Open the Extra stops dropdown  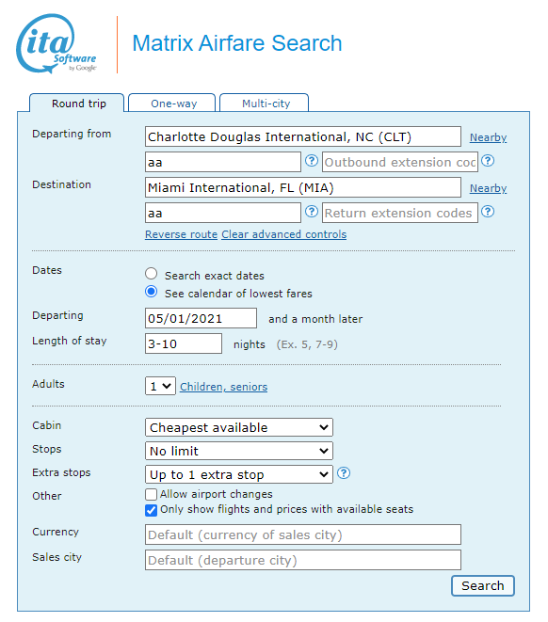click(x=239, y=474)
